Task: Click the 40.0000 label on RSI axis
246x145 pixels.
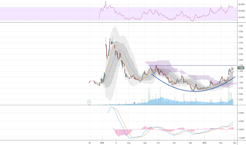Action: pyautogui.click(x=242, y=17)
